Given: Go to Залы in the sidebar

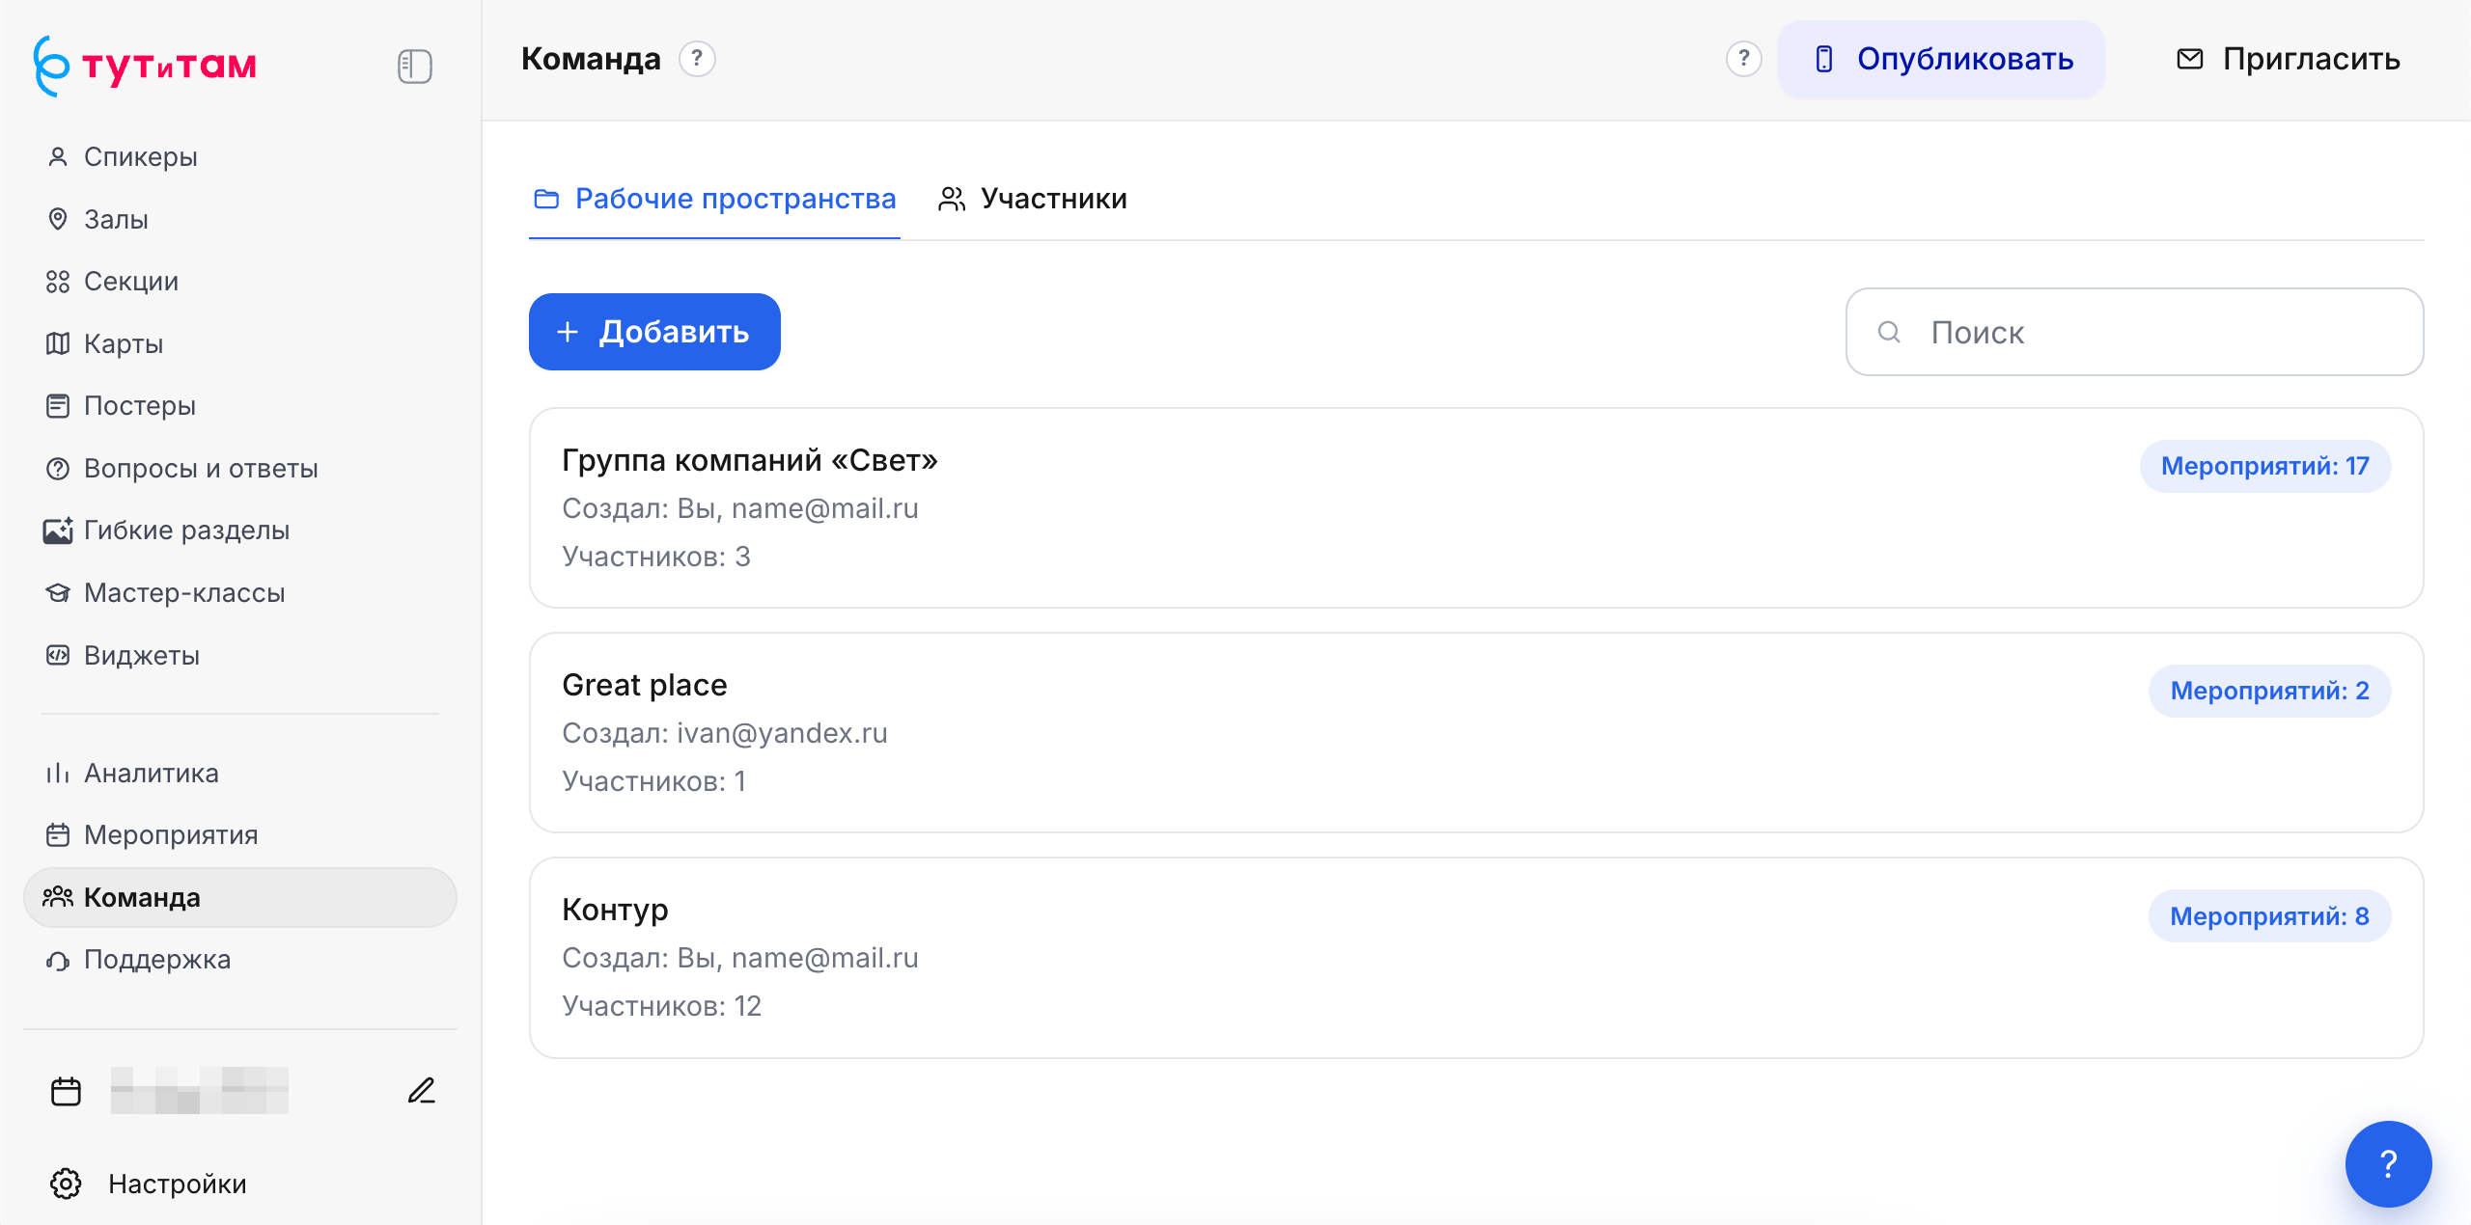Looking at the screenshot, I should 239,219.
